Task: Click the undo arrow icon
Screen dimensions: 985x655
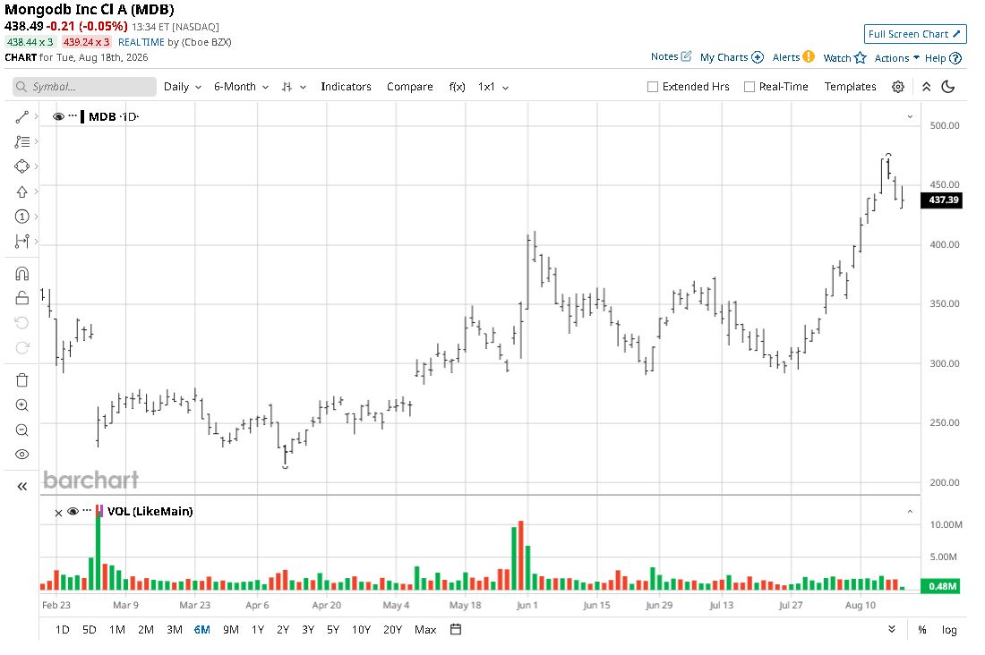Action: point(22,323)
